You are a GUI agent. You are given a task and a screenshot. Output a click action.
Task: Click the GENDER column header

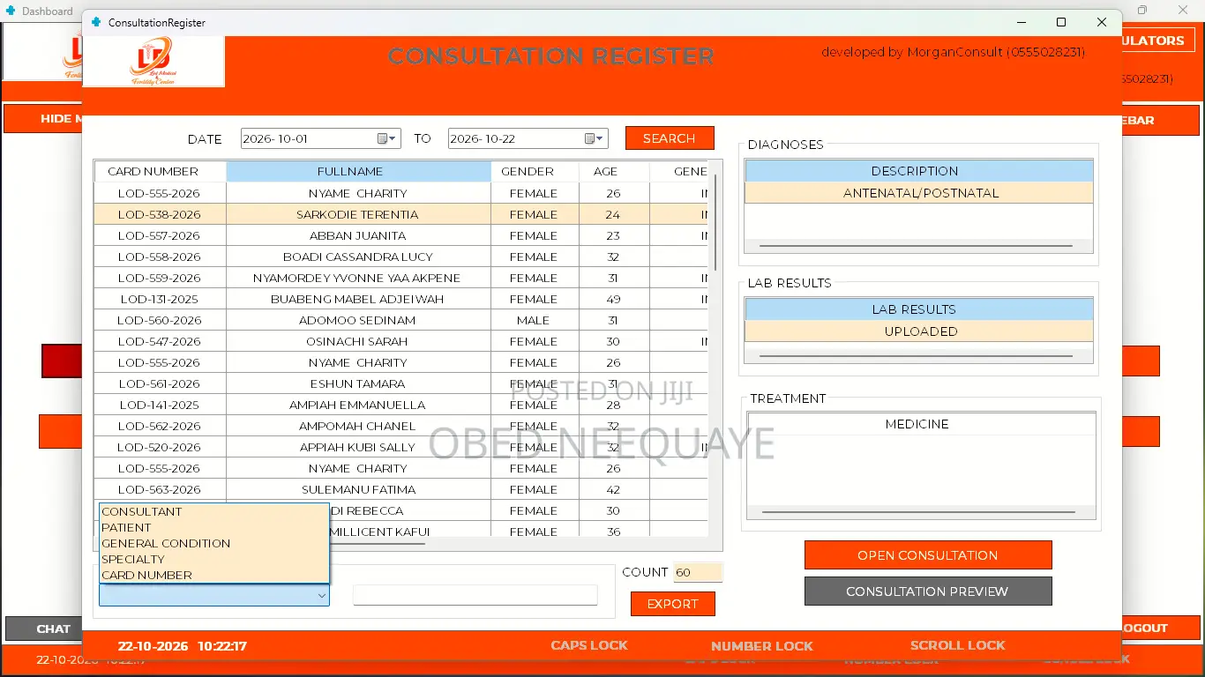pyautogui.click(x=535, y=172)
